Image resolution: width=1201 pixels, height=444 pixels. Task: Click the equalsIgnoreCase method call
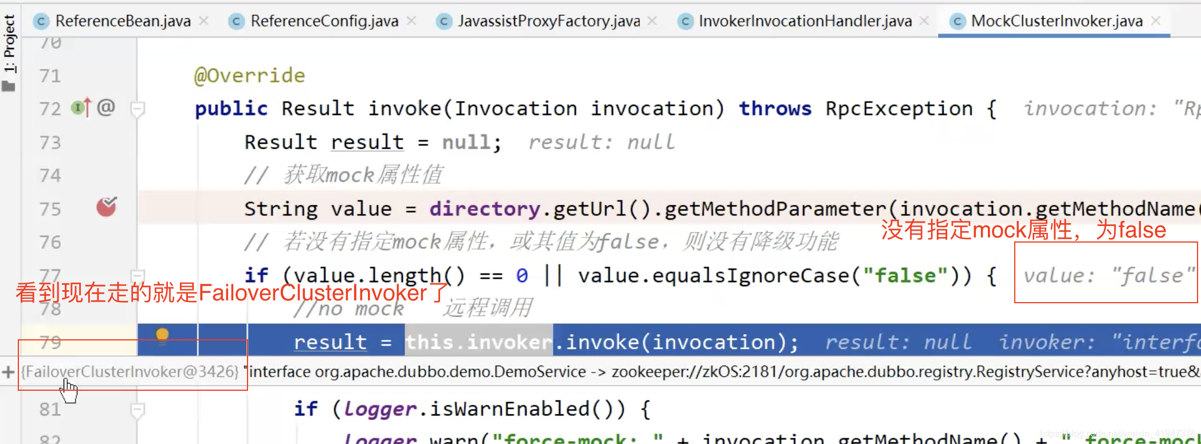pyautogui.click(x=751, y=276)
